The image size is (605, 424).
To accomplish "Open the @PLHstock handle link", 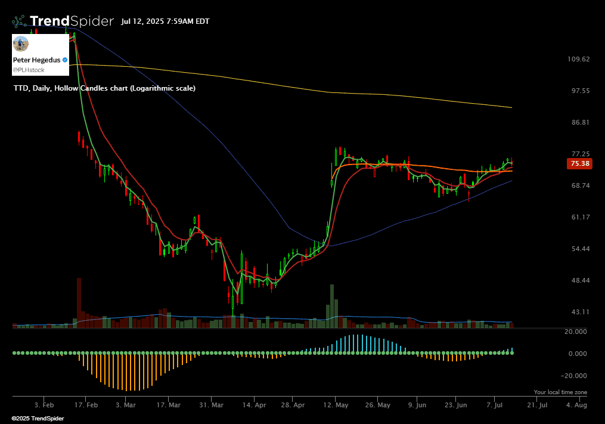I will 29,70.
